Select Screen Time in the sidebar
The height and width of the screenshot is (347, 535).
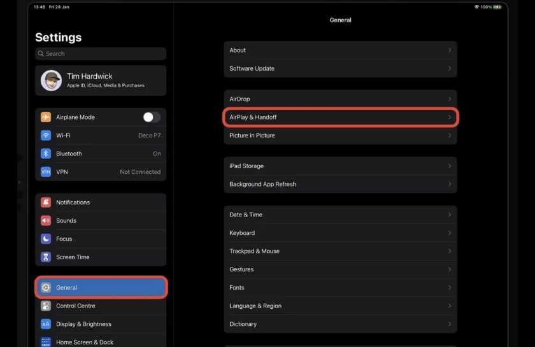point(101,257)
